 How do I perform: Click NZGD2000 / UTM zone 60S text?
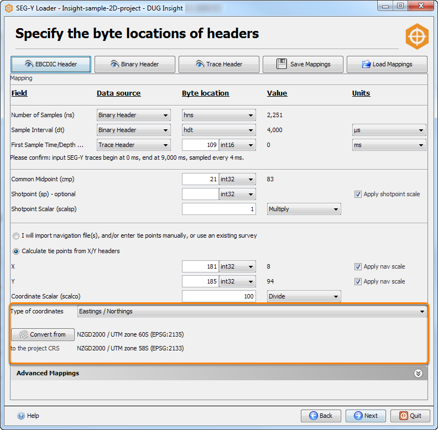click(131, 334)
